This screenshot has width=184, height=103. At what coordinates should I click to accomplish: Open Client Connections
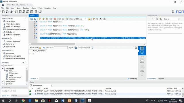tap(13, 24)
